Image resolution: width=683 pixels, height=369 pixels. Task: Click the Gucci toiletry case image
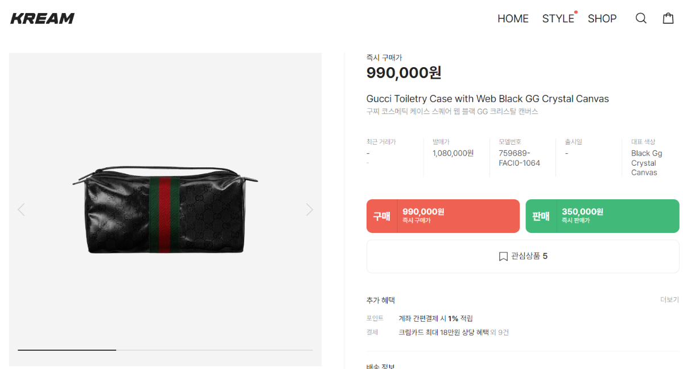pos(165,210)
